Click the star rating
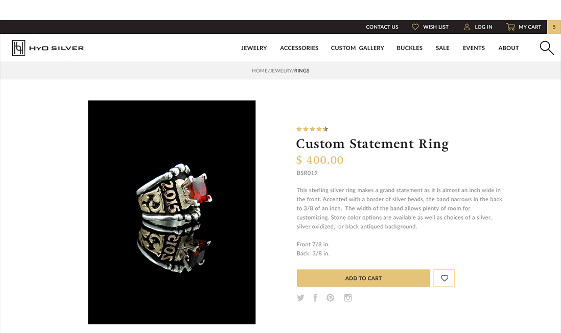The height and width of the screenshot is (333, 561). (x=312, y=129)
